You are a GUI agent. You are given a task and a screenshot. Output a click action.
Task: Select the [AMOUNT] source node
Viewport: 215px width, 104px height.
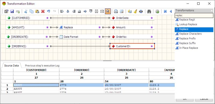point(28,27)
